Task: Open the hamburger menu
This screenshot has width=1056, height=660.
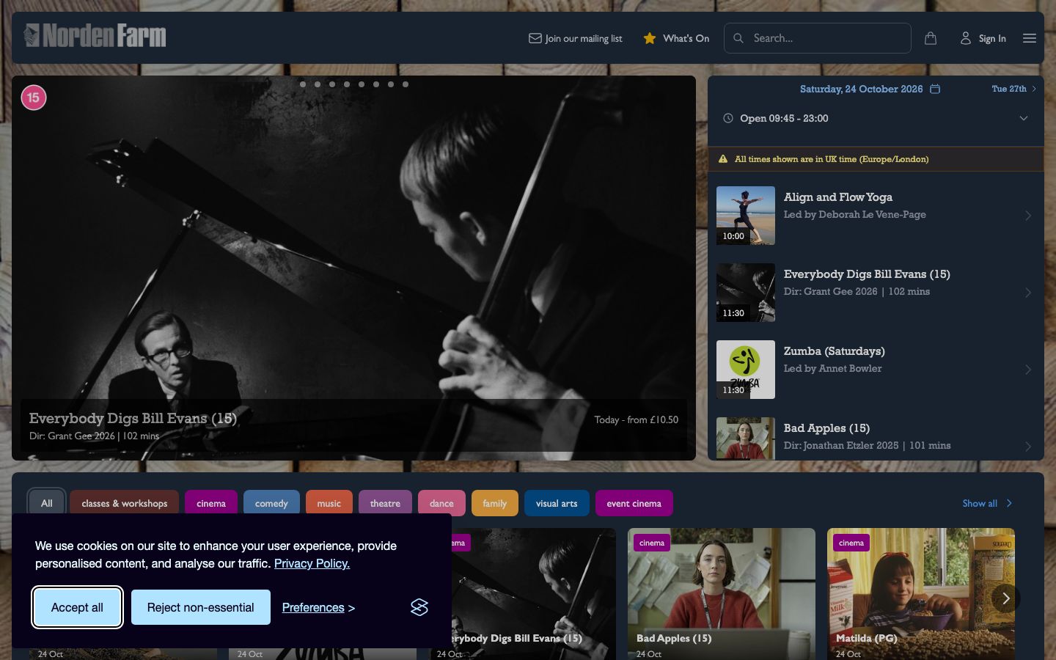Action: coord(1030,38)
